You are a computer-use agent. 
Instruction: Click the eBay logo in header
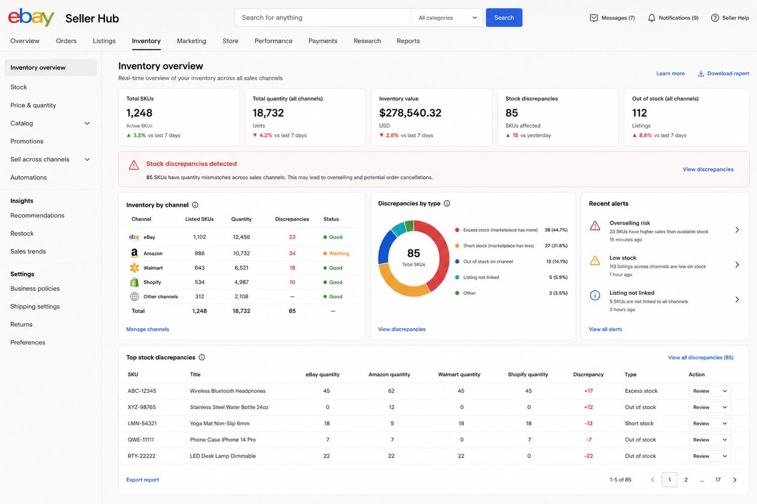pos(31,18)
